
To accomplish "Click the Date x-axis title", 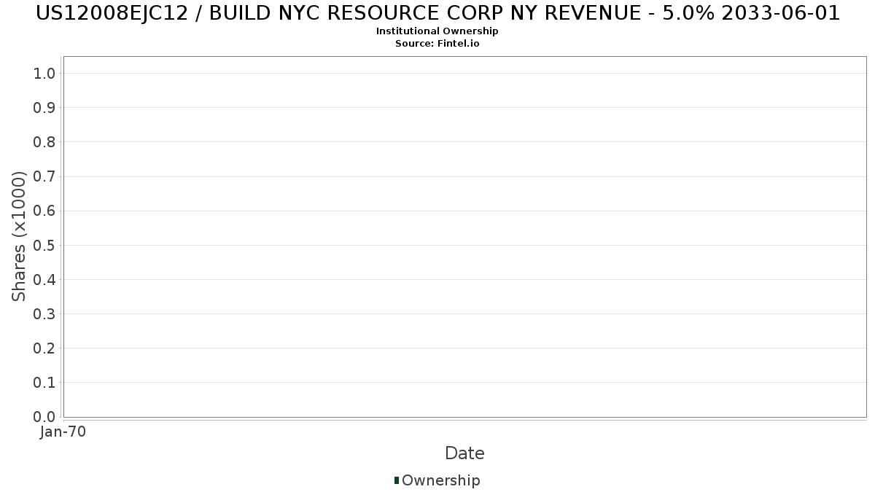I will [x=464, y=453].
